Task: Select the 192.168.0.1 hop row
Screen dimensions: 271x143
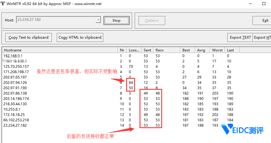Action: point(121,56)
